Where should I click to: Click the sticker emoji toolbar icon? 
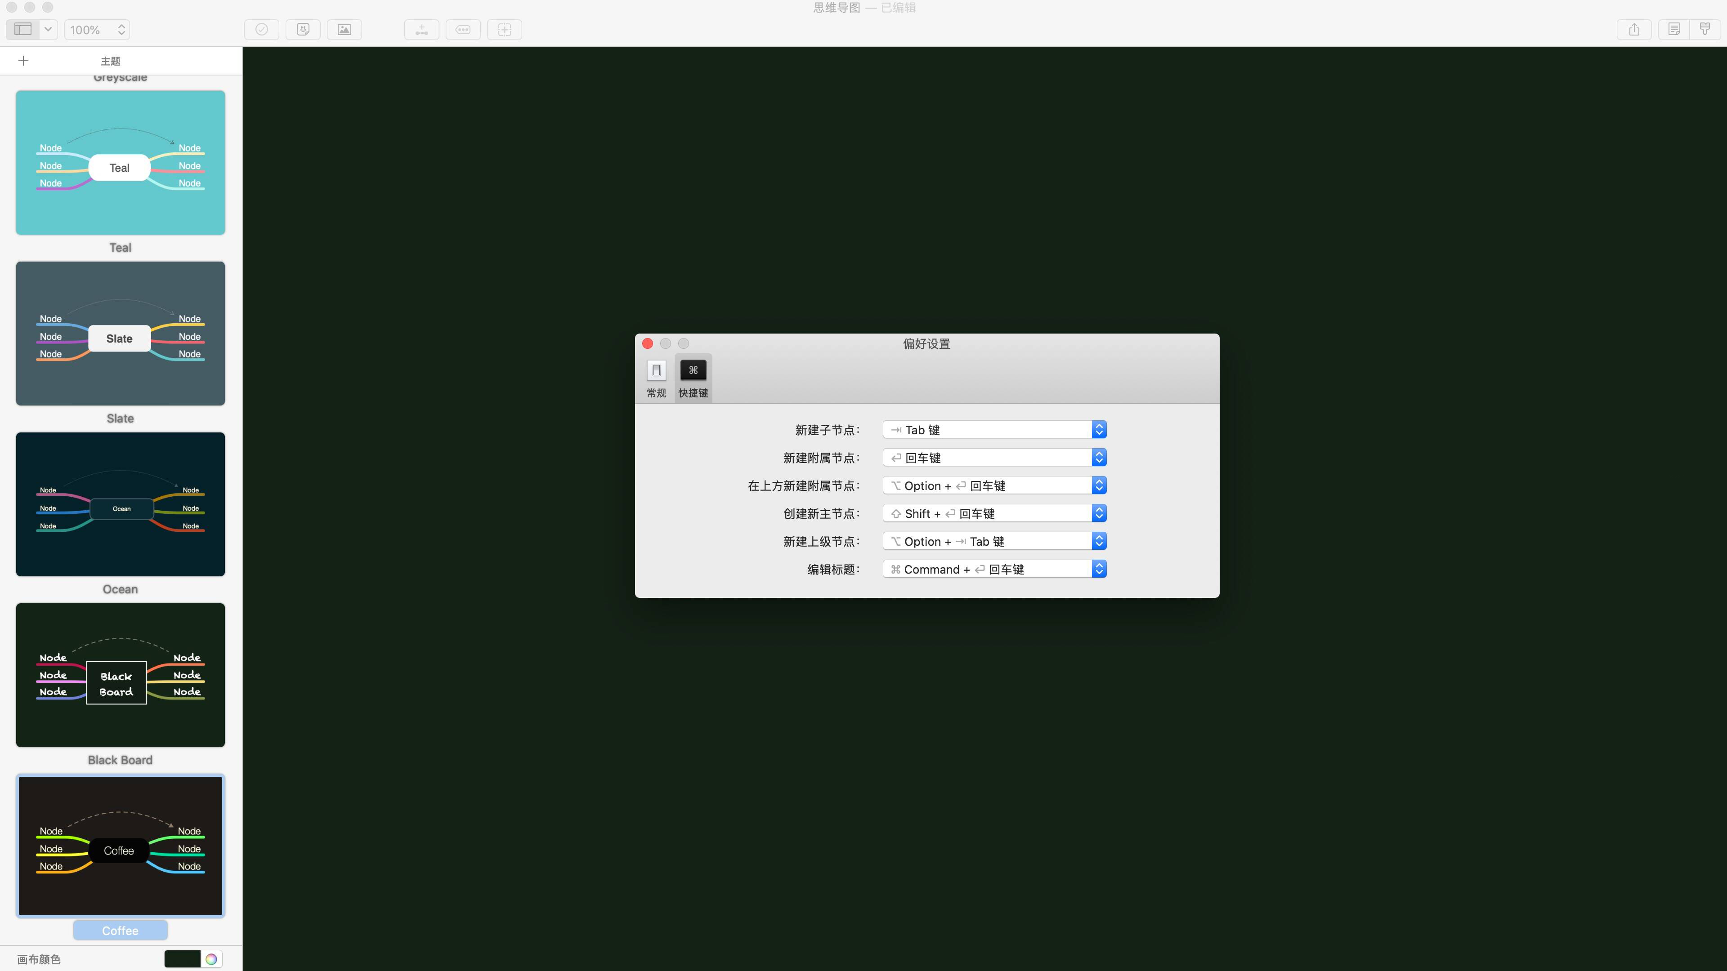[303, 30]
